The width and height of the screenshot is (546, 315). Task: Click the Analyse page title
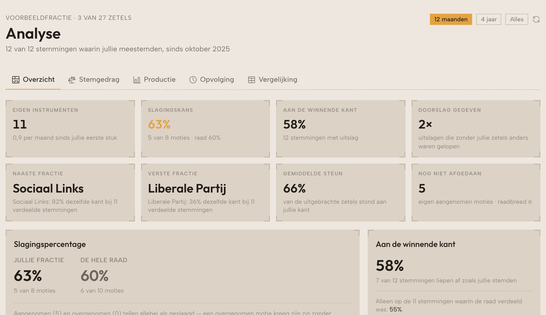[33, 34]
